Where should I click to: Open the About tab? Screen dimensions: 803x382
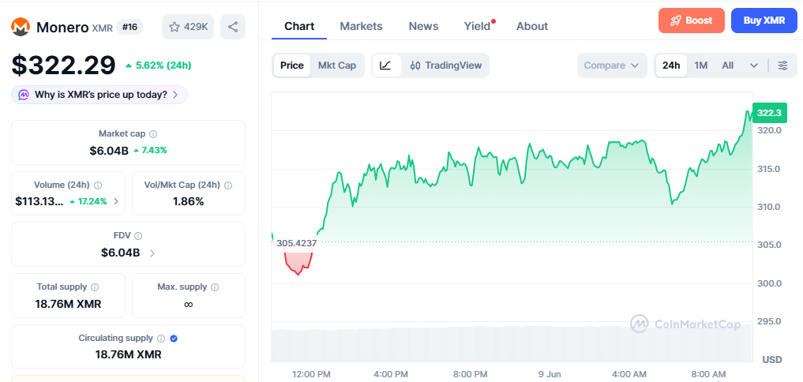(x=532, y=26)
